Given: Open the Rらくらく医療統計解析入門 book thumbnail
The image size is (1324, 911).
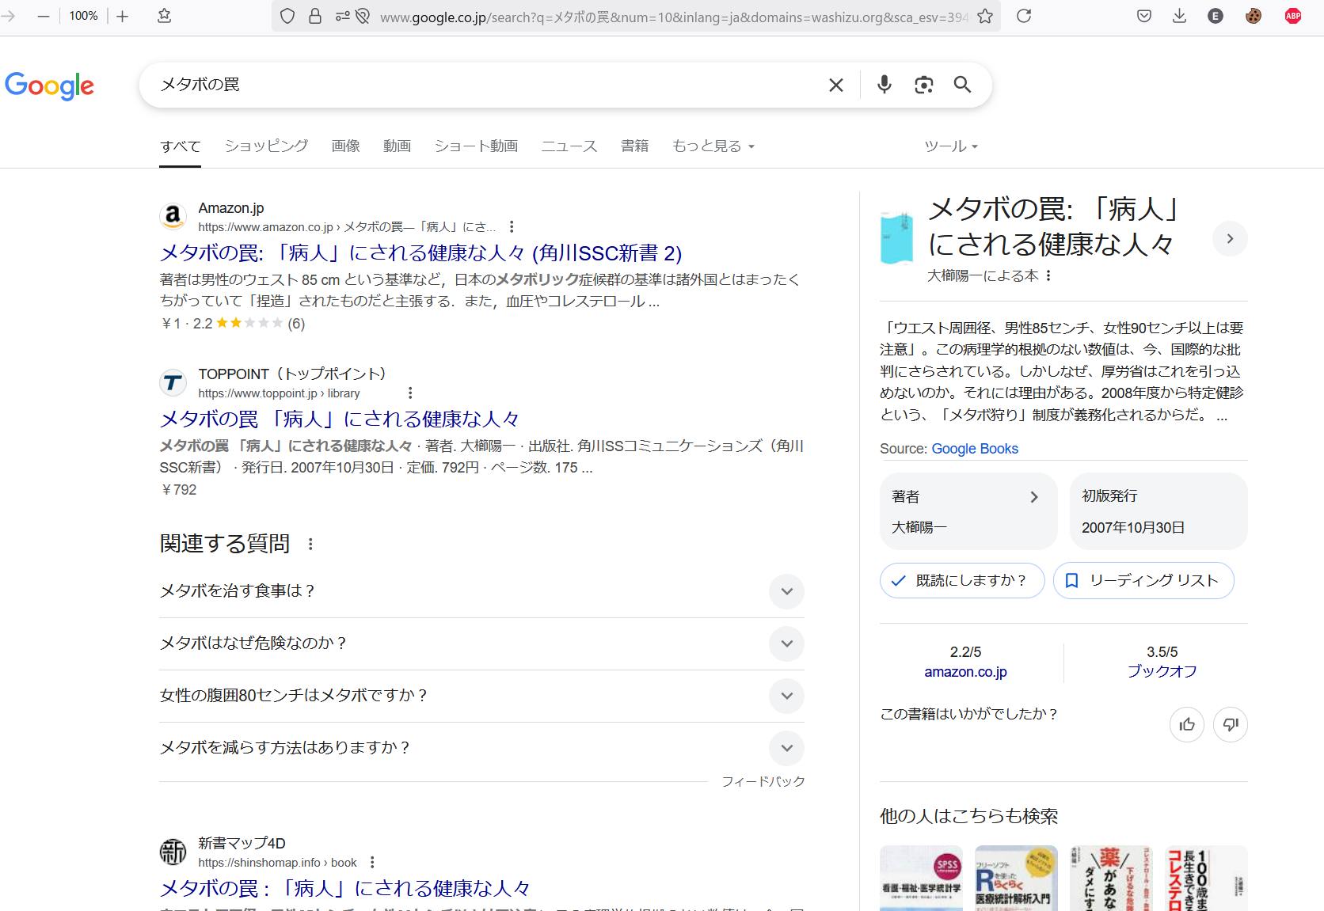Looking at the screenshot, I should click(x=1016, y=879).
